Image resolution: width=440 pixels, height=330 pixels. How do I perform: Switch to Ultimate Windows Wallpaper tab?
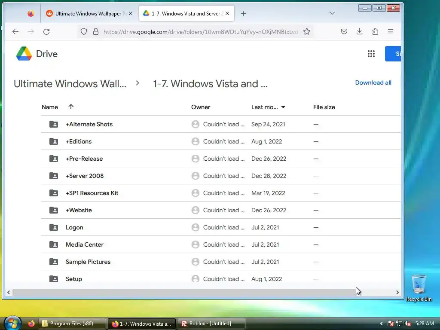[x=89, y=13]
